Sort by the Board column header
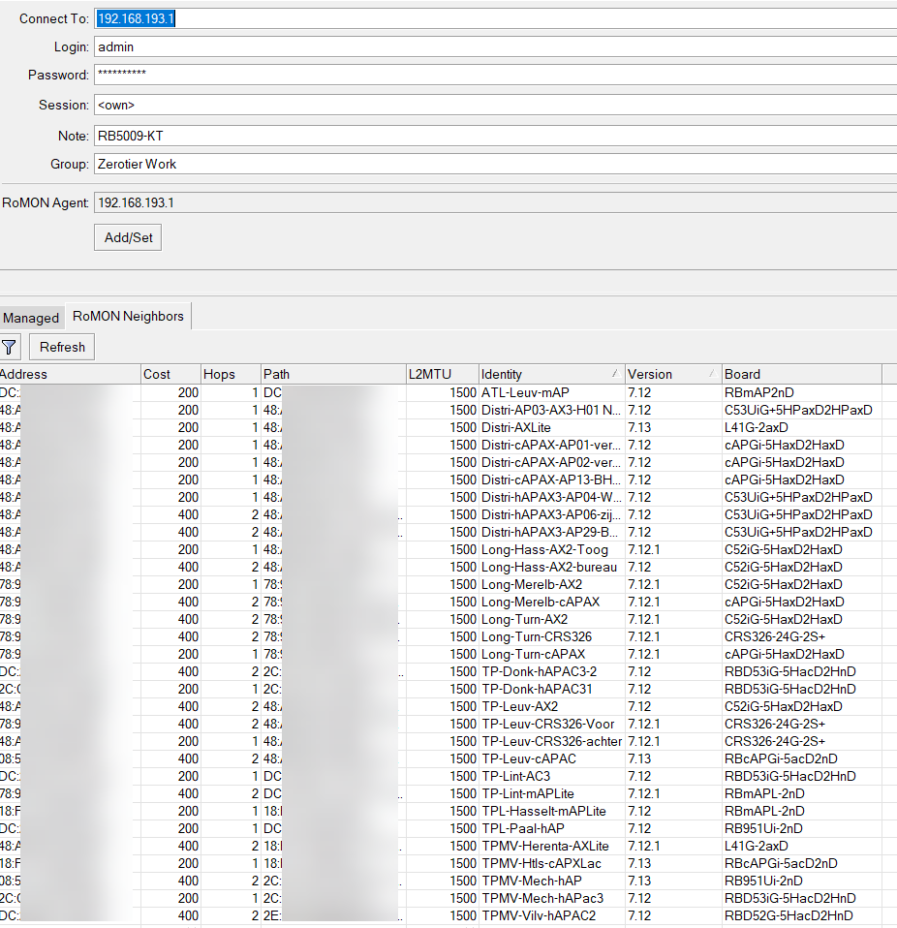The height and width of the screenshot is (928, 897). point(802,374)
